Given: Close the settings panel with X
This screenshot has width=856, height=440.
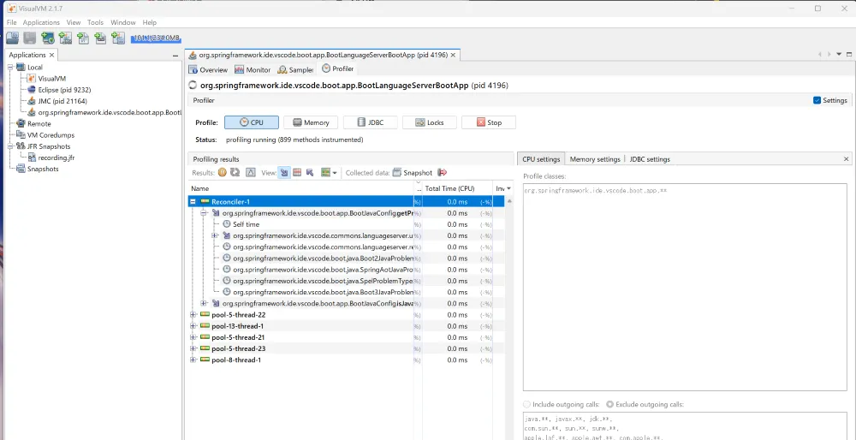Looking at the screenshot, I should point(847,159).
